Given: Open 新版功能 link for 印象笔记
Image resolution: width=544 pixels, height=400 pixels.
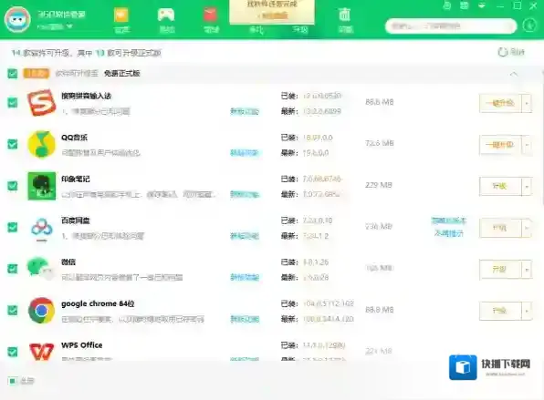Looking at the screenshot, I should pyautogui.click(x=245, y=194).
